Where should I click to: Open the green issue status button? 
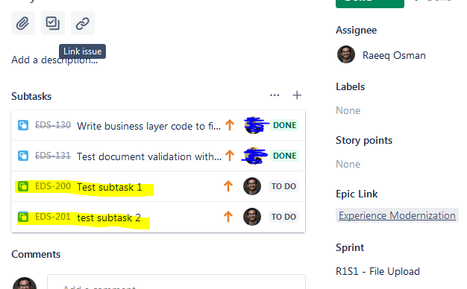pyautogui.click(x=369, y=4)
